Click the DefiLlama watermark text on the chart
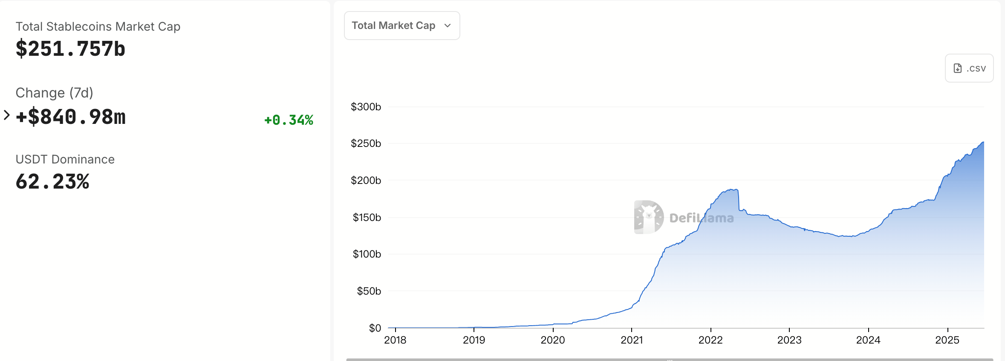Image resolution: width=1005 pixels, height=361 pixels. pyautogui.click(x=702, y=218)
